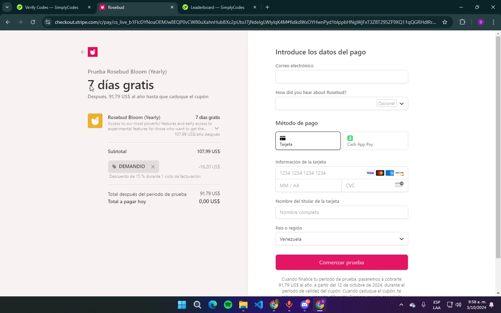Open the País o región Venezuela dropdown
Image resolution: width=501 pixels, height=313 pixels.
pyautogui.click(x=342, y=239)
